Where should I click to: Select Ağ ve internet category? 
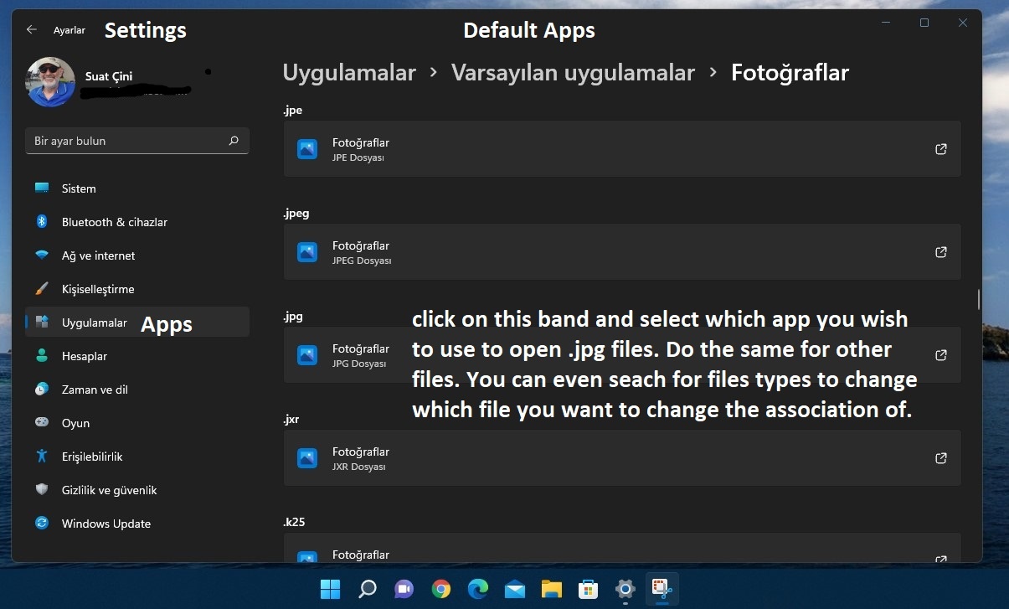coord(137,255)
